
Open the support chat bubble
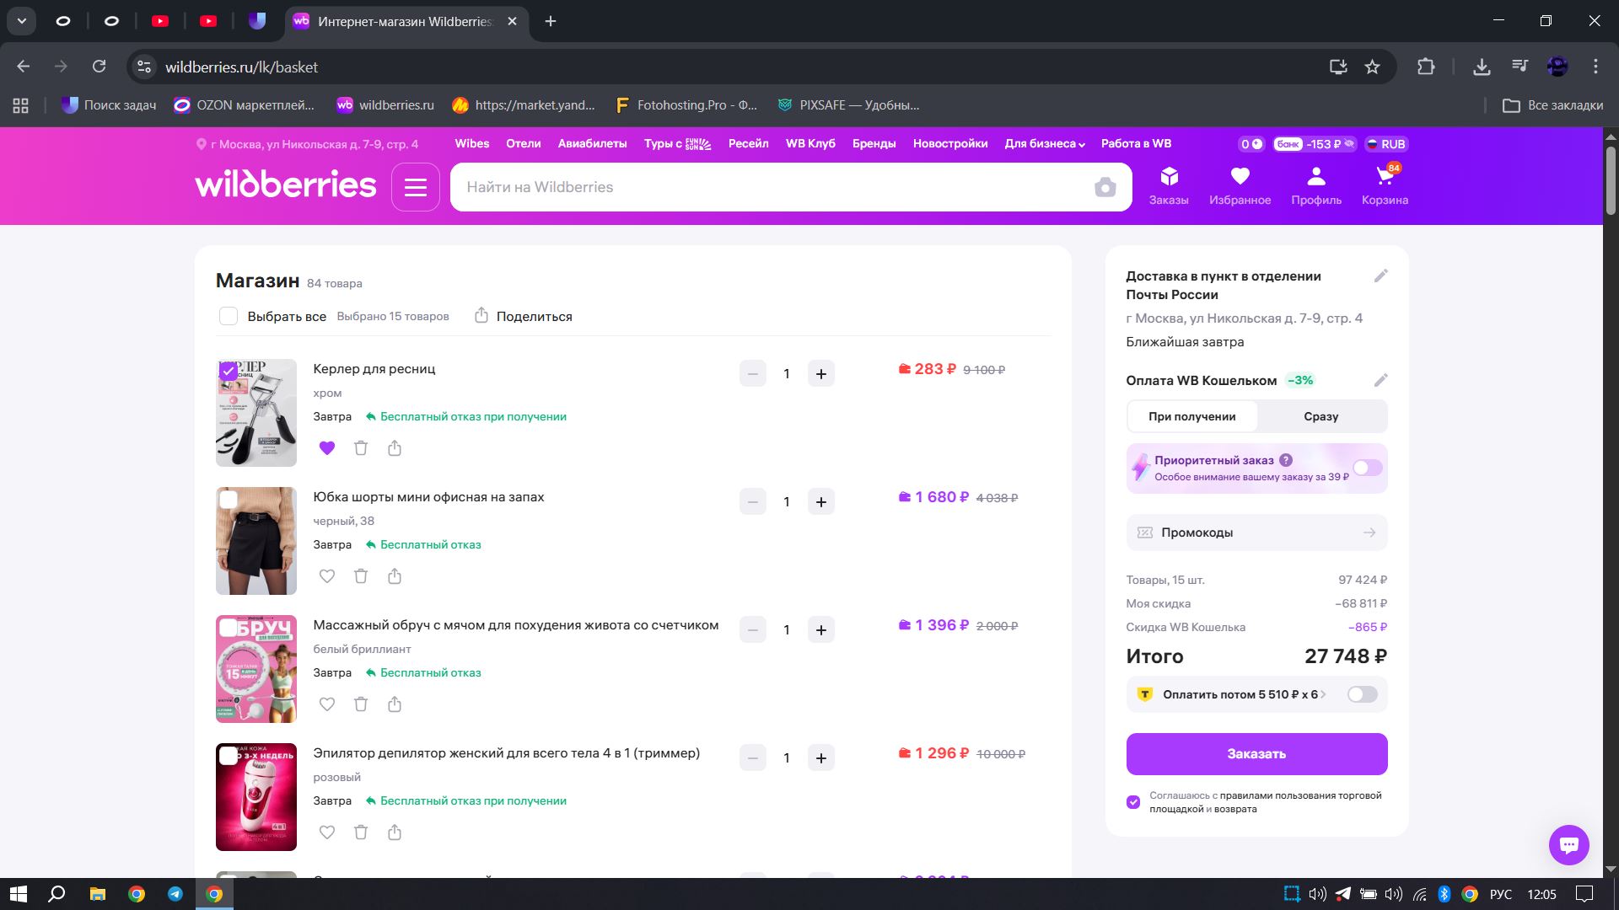click(1568, 844)
